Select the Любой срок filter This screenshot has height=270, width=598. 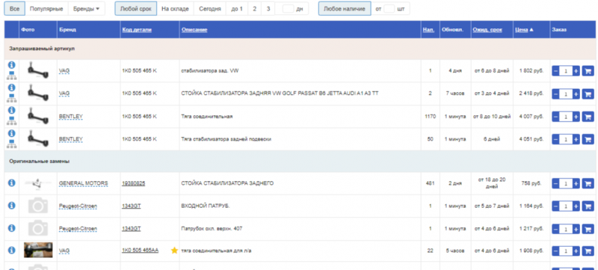[x=136, y=8]
